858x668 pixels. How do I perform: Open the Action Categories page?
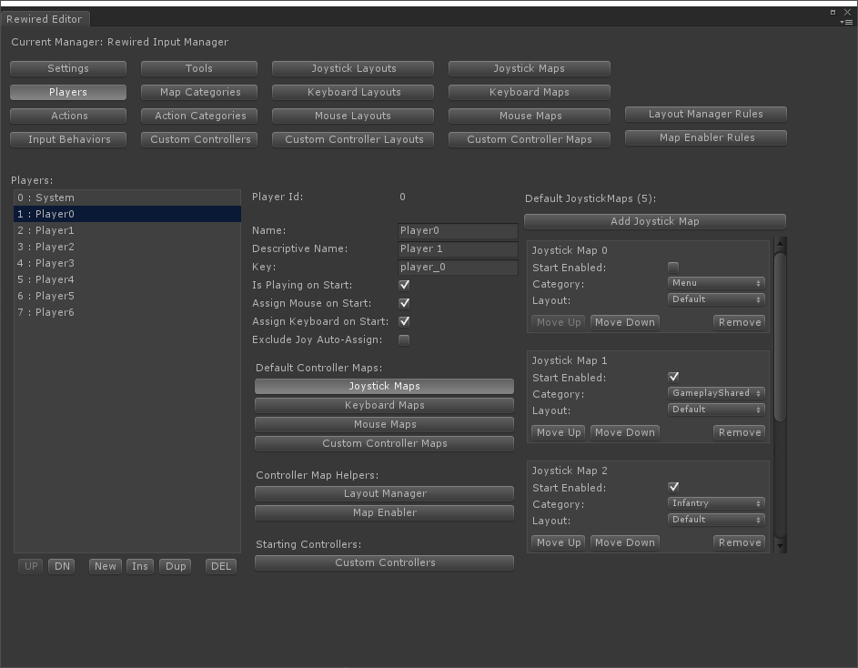tap(199, 116)
